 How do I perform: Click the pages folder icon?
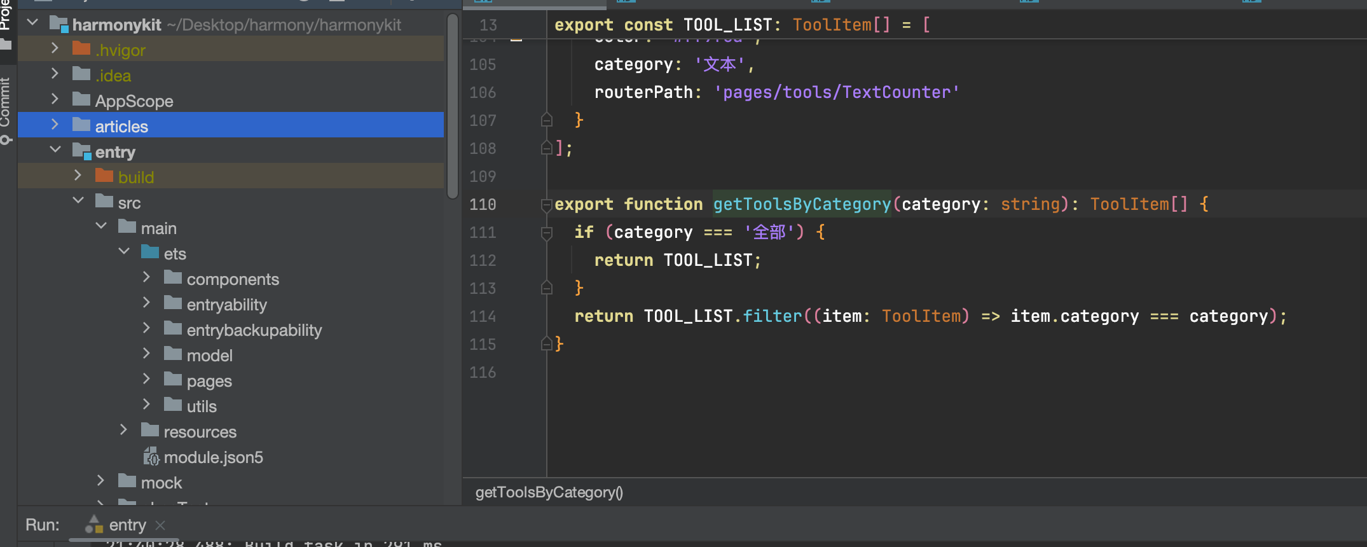coord(173,379)
